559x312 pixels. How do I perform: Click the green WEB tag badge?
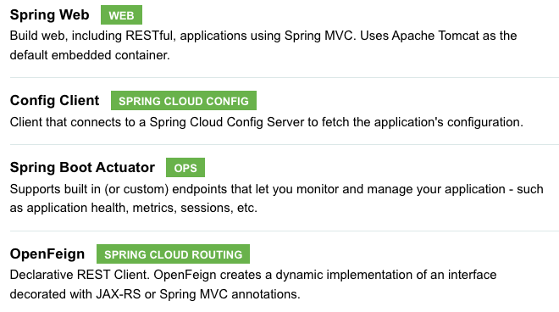point(122,15)
